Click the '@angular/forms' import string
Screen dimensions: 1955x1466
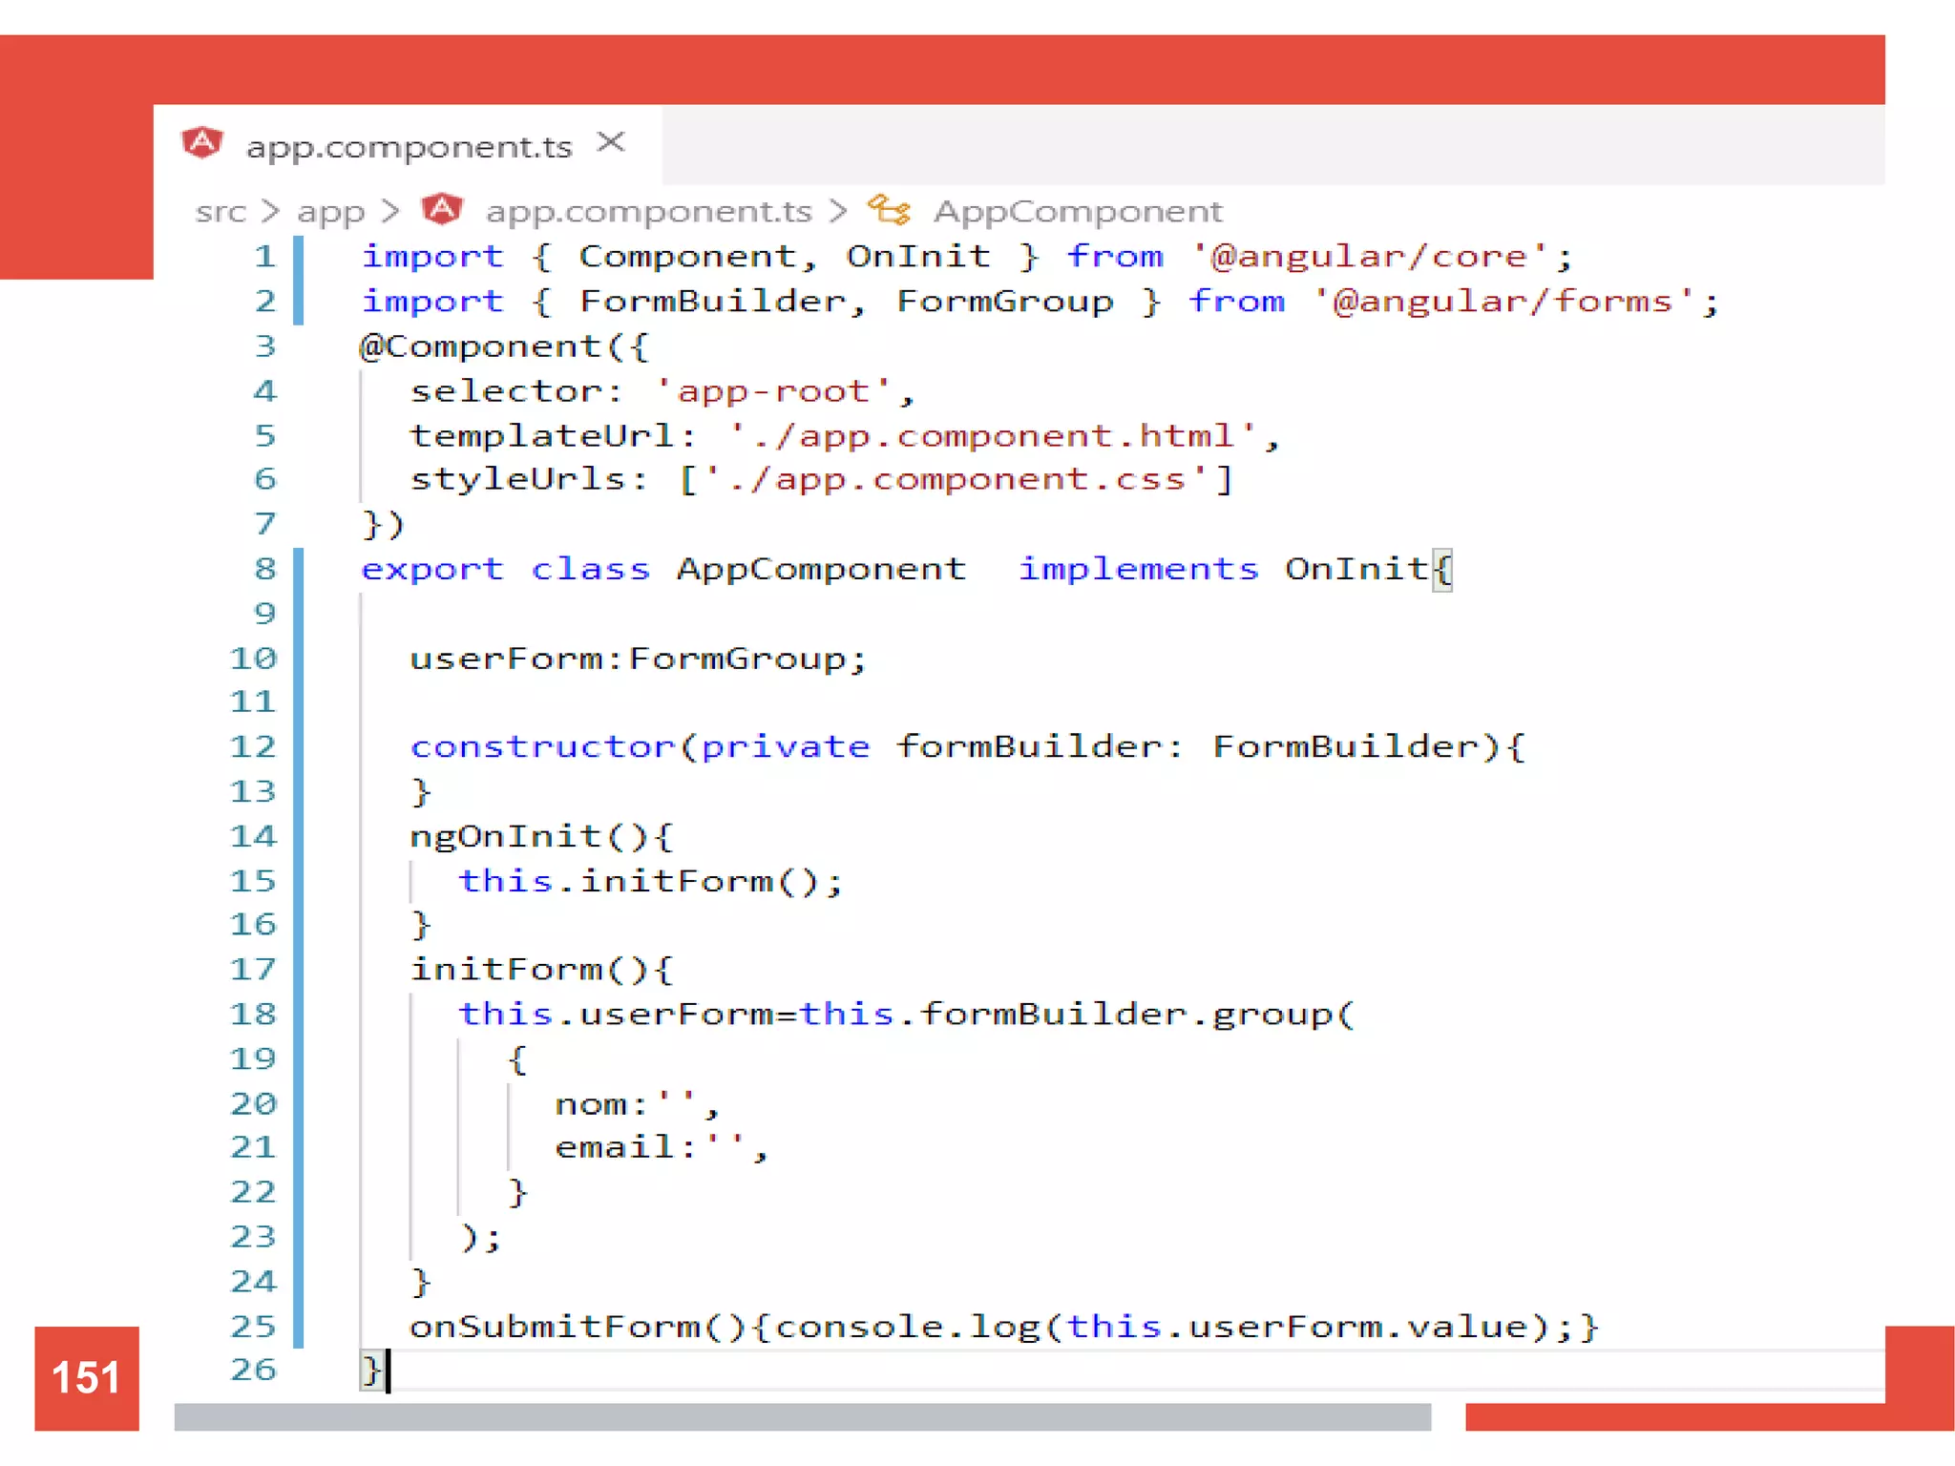(1503, 302)
